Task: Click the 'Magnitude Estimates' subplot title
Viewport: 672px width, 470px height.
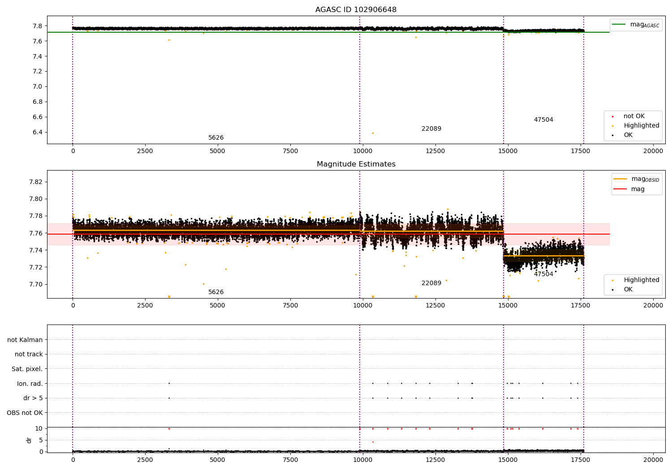Action: [356, 164]
